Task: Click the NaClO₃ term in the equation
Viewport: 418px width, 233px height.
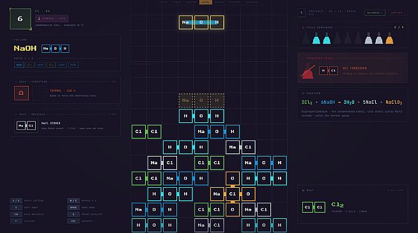Action: pyautogui.click(x=394, y=102)
